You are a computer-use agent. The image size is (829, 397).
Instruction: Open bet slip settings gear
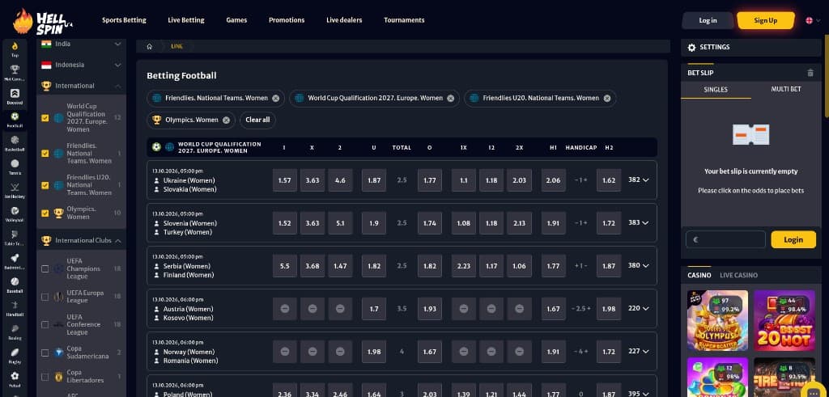pyautogui.click(x=691, y=48)
